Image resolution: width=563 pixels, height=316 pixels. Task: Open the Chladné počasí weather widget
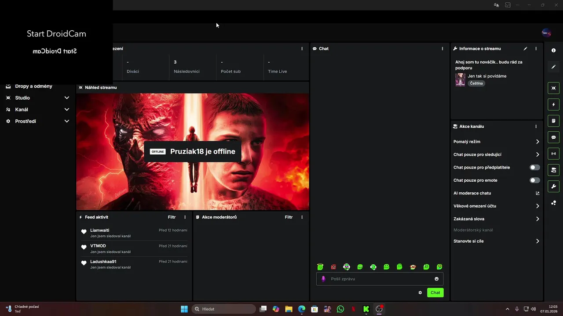coord(23,309)
